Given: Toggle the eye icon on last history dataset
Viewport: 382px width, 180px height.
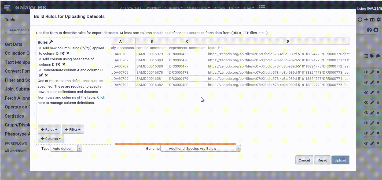Looking at the screenshot, I should [366, 143].
